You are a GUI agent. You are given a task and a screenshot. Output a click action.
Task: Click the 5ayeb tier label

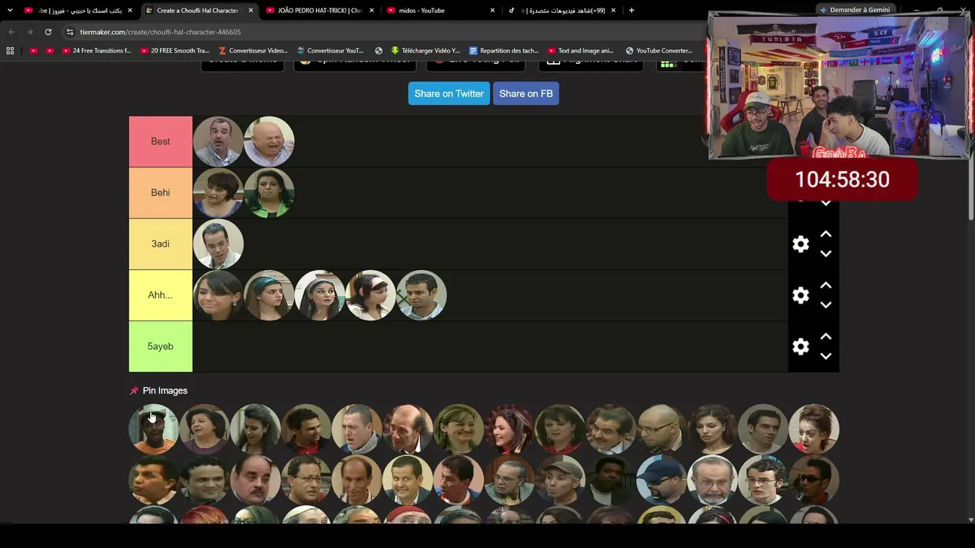click(161, 346)
